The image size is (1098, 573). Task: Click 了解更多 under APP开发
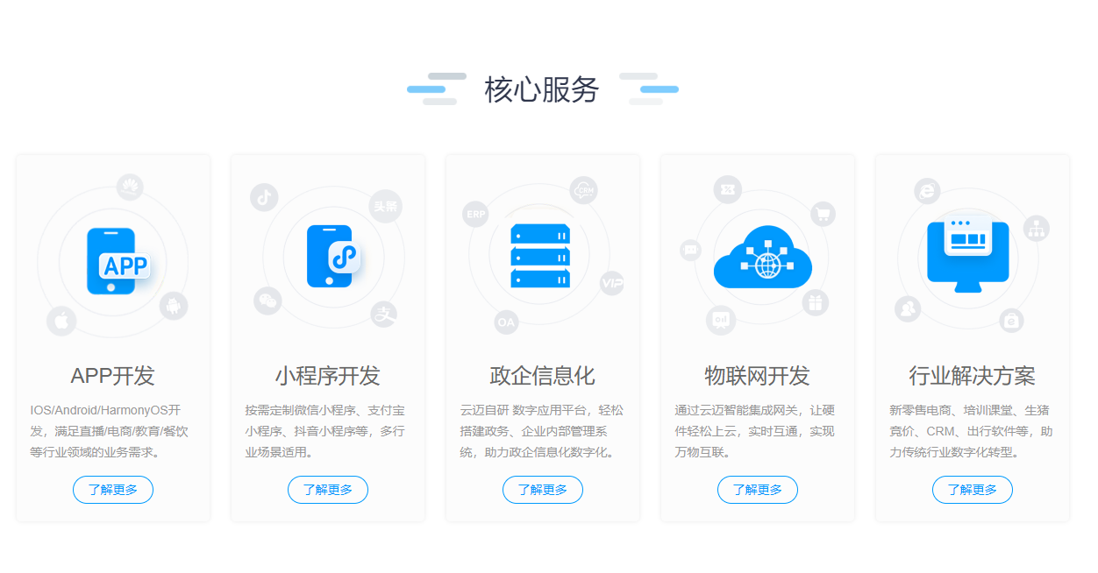113,490
